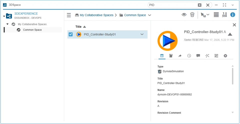Open the structure tree tab icon

point(216,56)
